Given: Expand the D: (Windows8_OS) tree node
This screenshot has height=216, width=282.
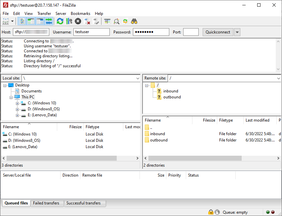Looking at the screenshot, I should pos(17,109).
